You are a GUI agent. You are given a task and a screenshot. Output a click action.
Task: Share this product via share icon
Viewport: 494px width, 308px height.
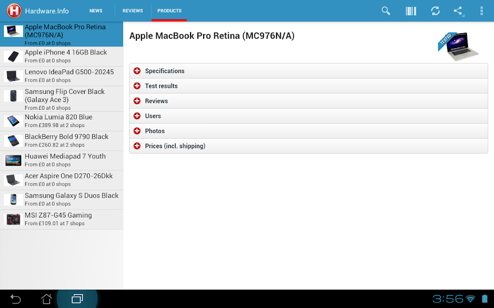click(x=458, y=11)
